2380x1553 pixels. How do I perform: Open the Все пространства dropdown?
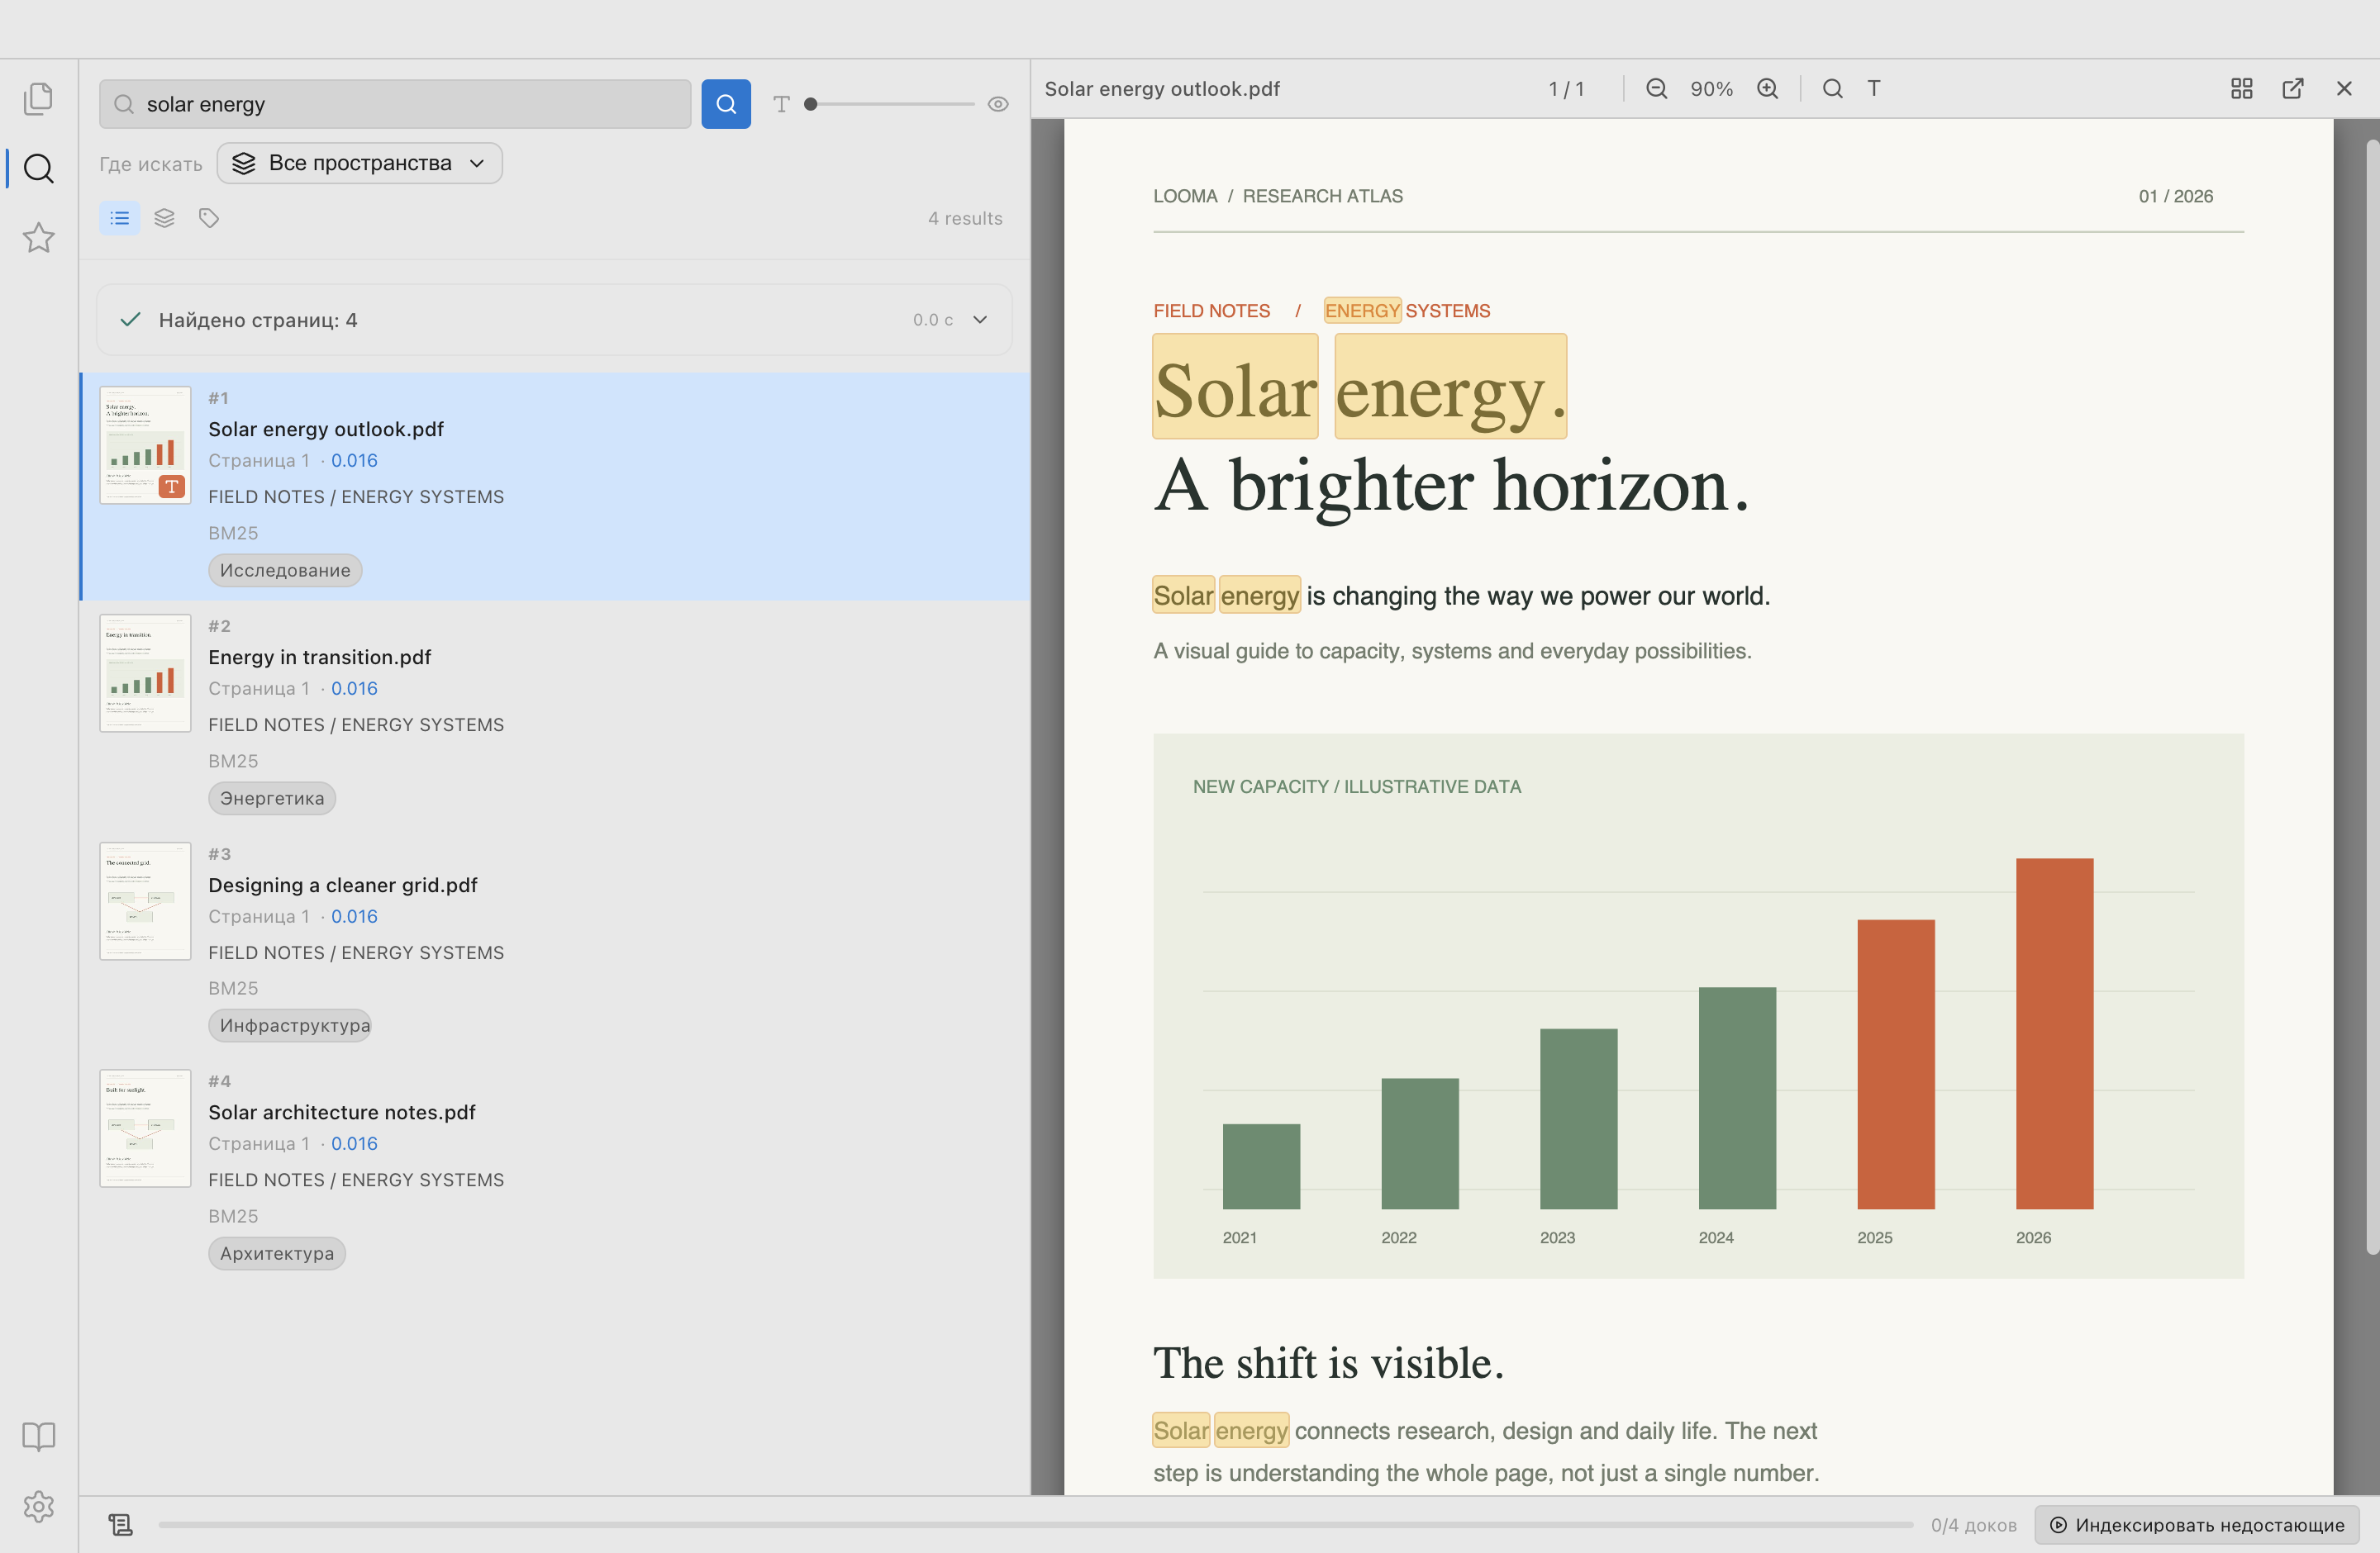coord(360,164)
